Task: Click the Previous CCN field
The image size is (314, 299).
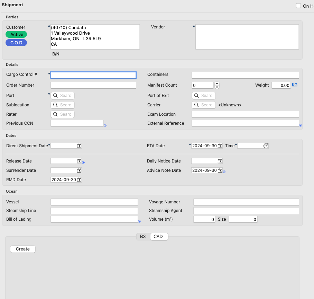Action: pos(77,123)
